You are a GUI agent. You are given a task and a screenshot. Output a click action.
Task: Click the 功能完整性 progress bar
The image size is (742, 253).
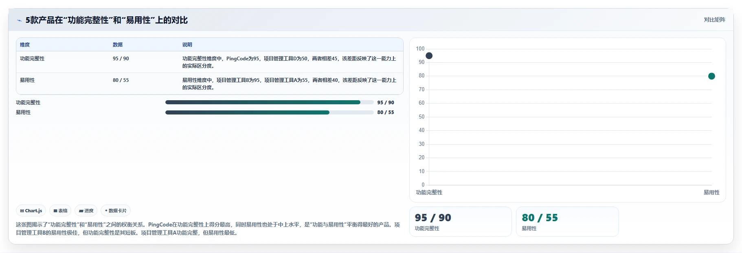[x=269, y=103]
